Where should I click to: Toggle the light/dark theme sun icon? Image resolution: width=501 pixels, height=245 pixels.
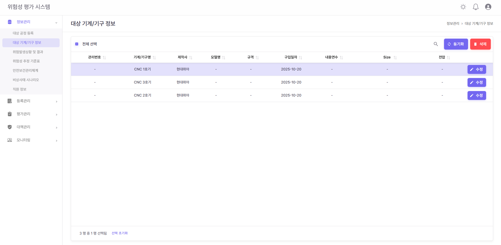463,7
